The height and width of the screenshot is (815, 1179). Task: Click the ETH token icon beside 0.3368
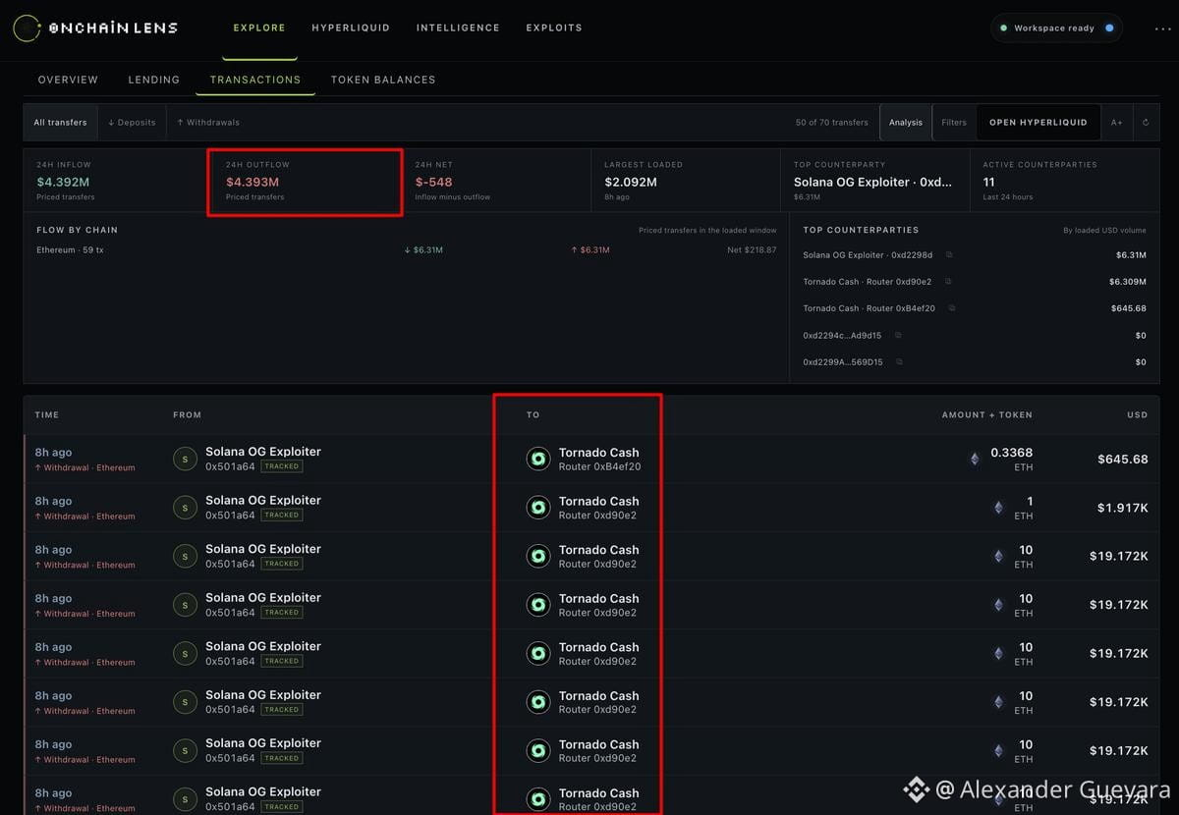(x=975, y=459)
